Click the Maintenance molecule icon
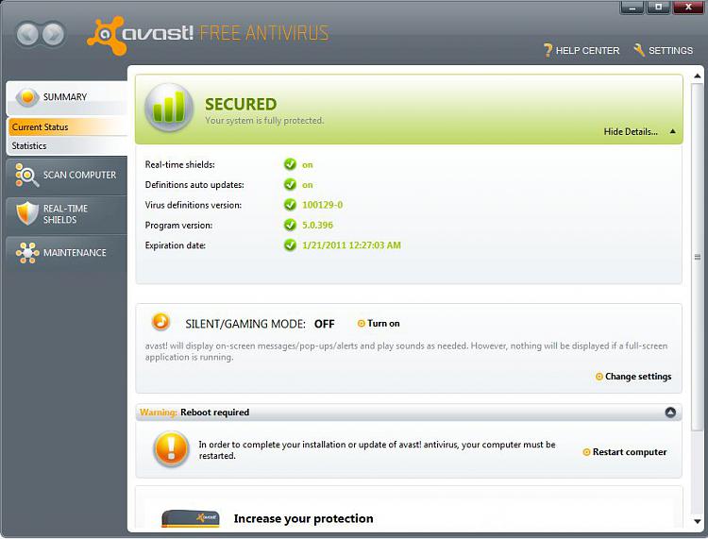Screen dimensions: 708x539 27,253
